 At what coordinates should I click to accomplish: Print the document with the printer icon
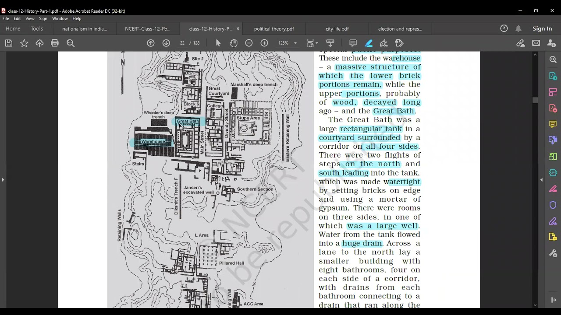tap(55, 43)
